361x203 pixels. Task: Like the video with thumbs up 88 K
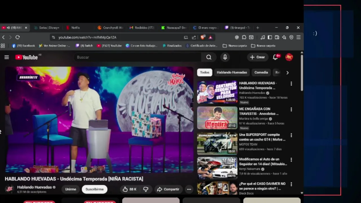click(129, 189)
